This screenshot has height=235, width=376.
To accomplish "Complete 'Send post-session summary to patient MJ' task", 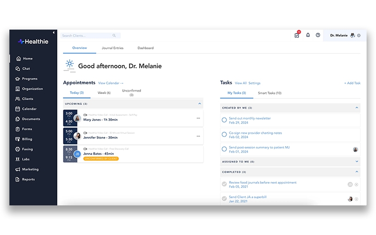I will pyautogui.click(x=224, y=149).
